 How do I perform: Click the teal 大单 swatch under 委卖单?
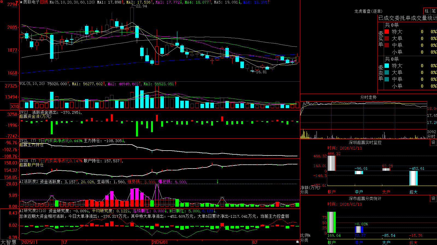click(x=387, y=72)
